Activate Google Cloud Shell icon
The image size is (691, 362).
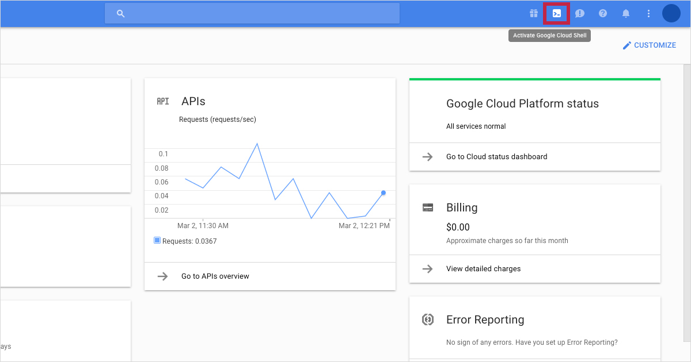tap(557, 13)
